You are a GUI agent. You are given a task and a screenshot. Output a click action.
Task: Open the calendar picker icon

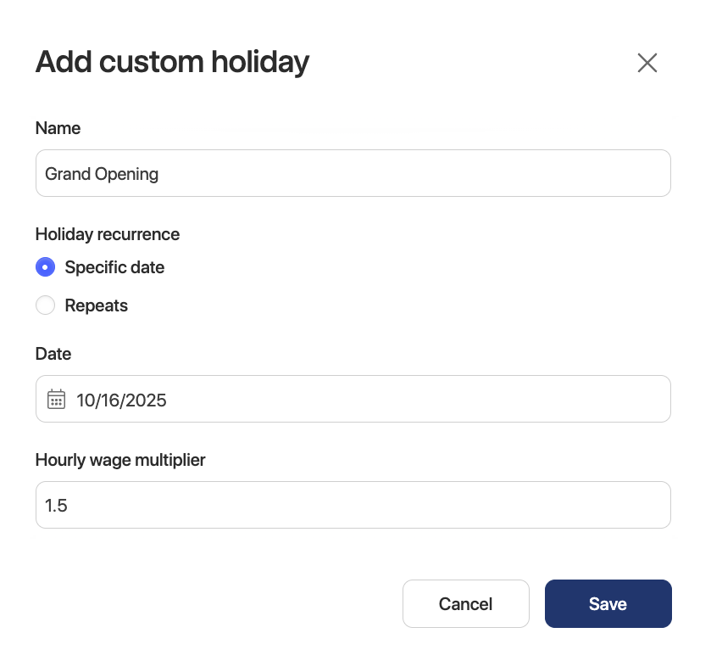pos(56,400)
